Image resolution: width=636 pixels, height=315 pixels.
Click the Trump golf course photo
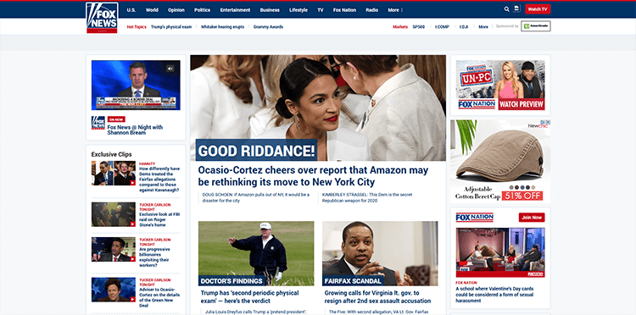point(256,253)
